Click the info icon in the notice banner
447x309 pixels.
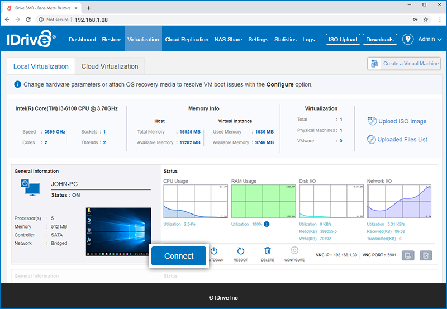pyautogui.click(x=17, y=84)
